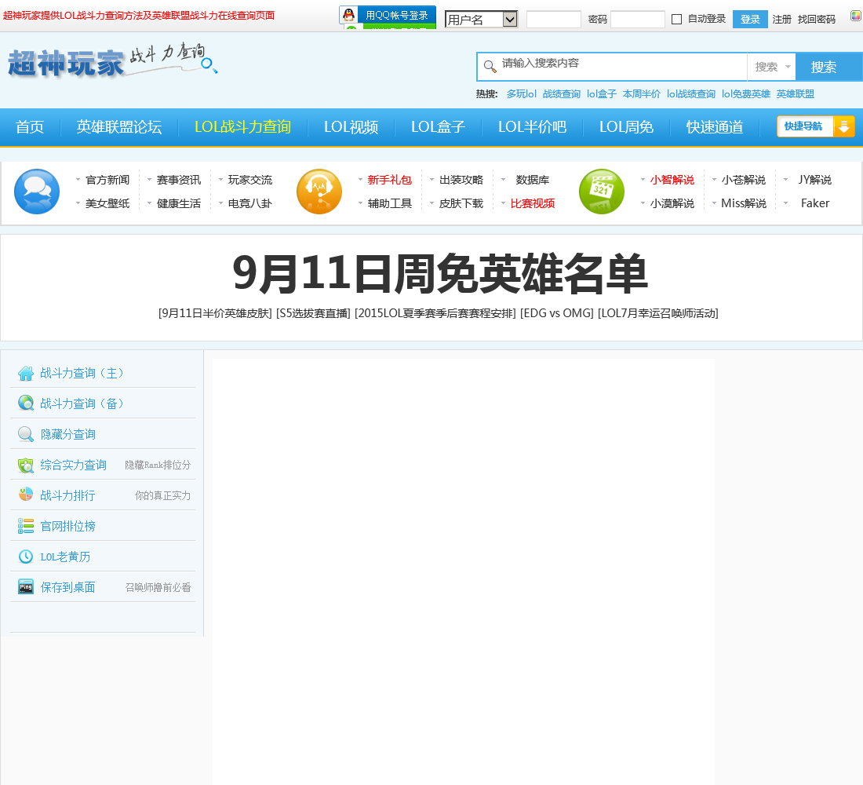The width and height of the screenshot is (863, 785).
Task: Open 综合实力查询 in the sidebar
Action: coord(73,465)
